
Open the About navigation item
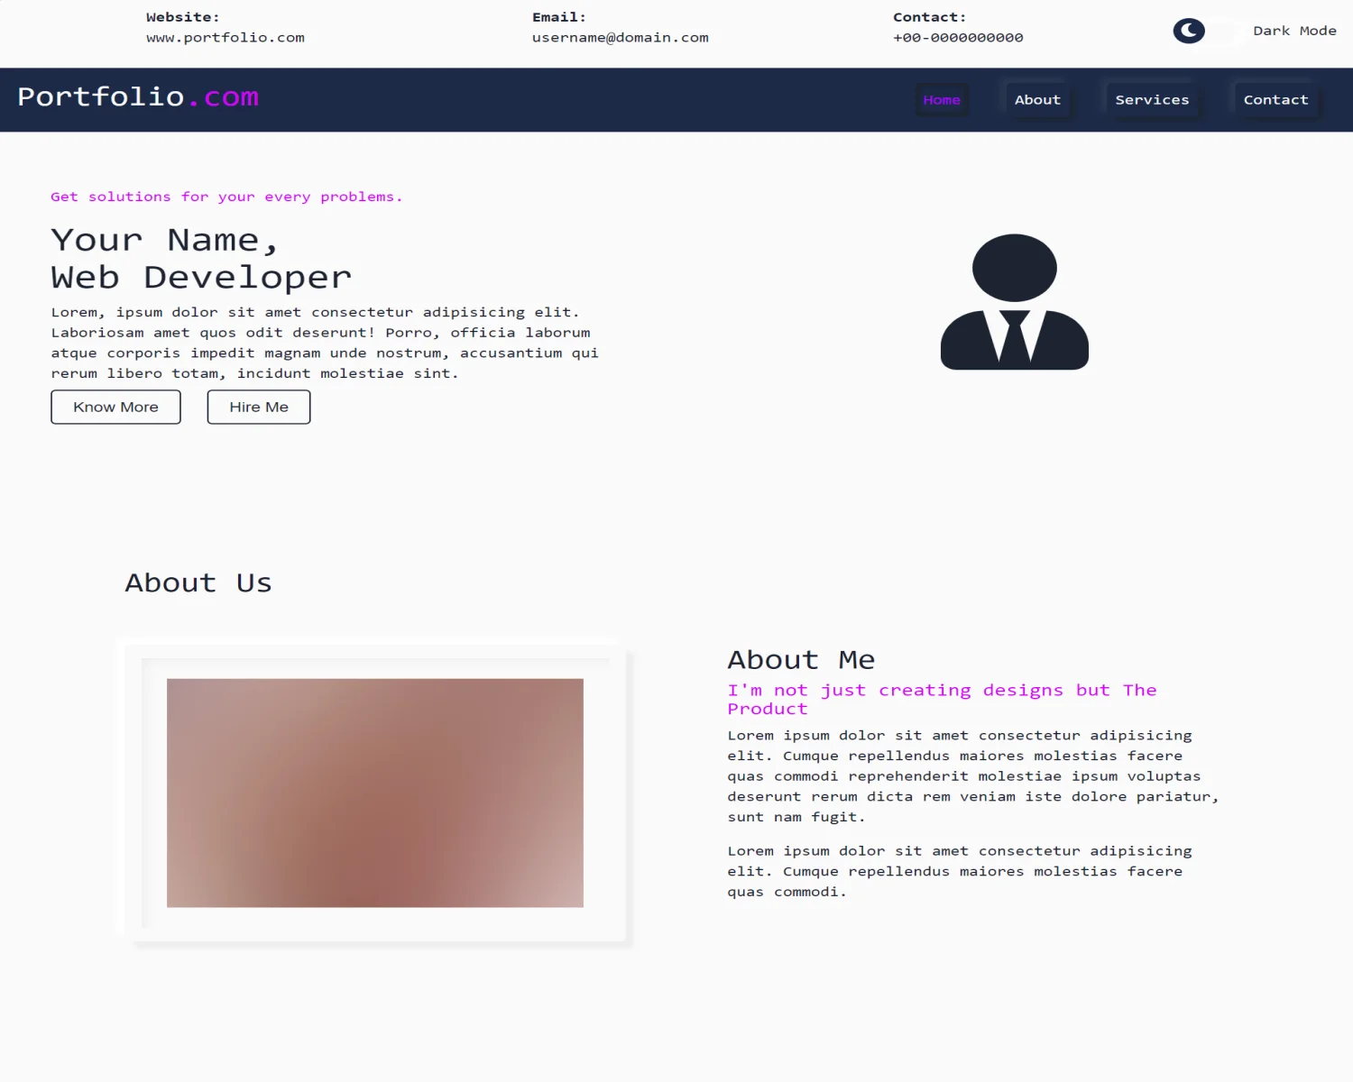click(x=1037, y=99)
